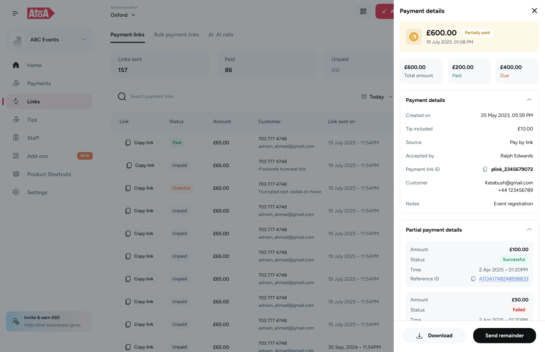Copy link in 'If extends truncate this' row
The image size is (545, 352).
140,165
